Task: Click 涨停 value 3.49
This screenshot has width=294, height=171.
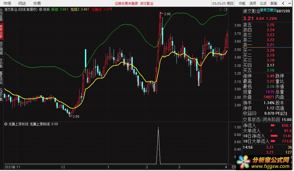Action: (x=270, y=76)
